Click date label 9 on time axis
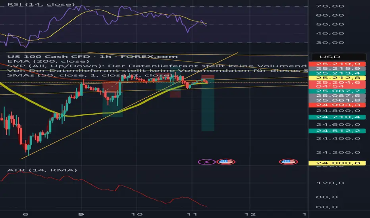The width and height of the screenshot is (370, 218). 81,214
